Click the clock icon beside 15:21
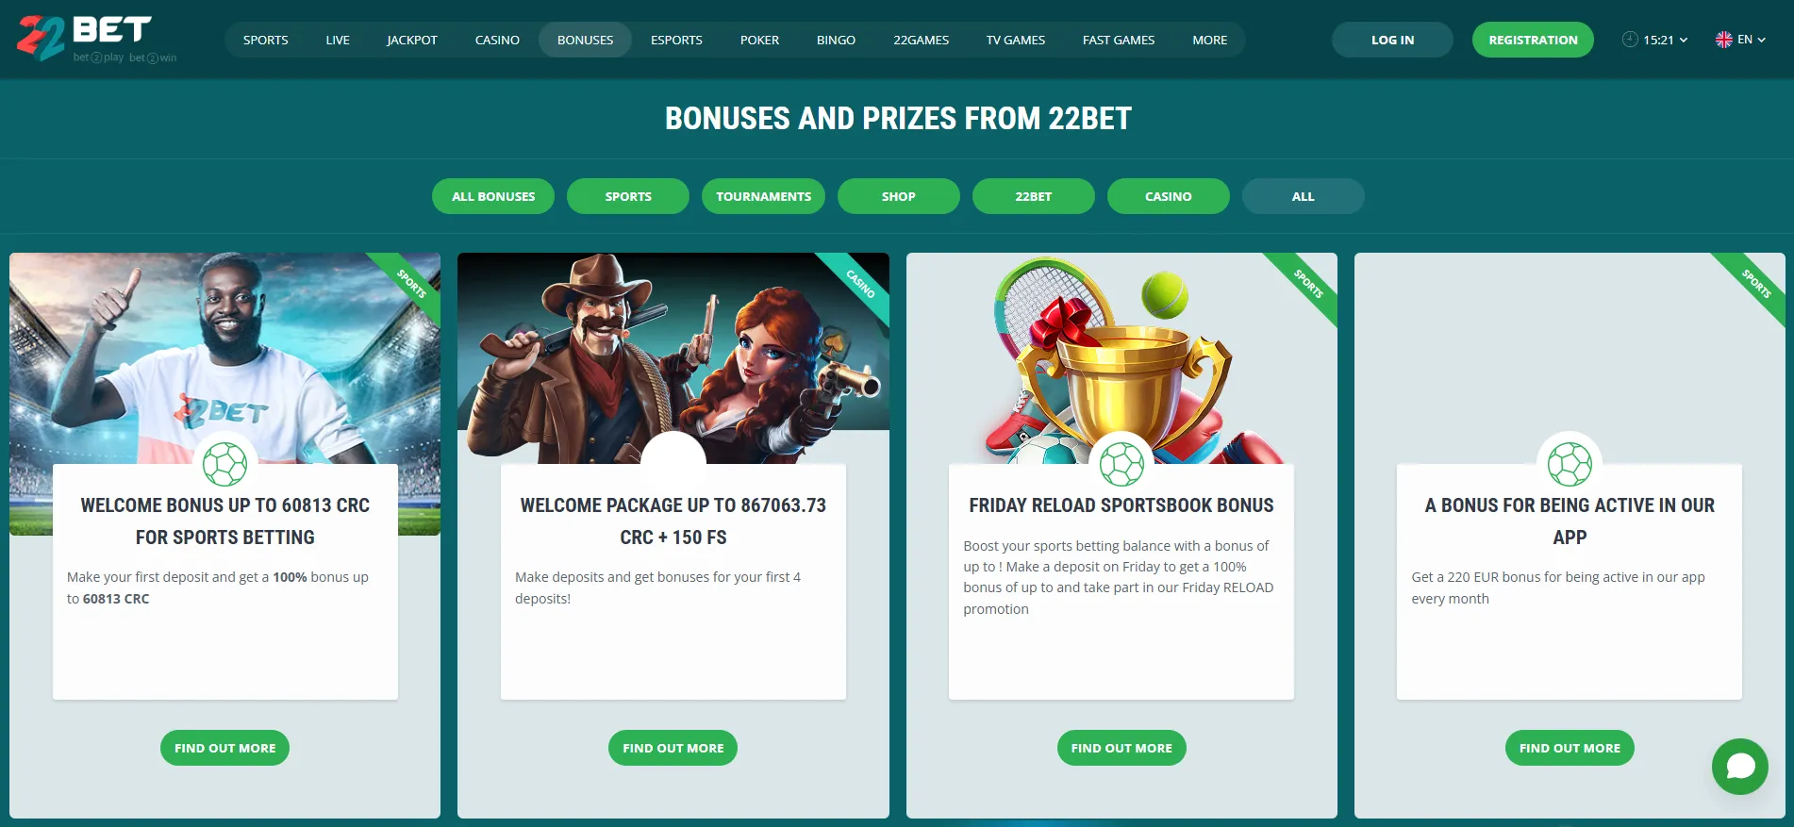1794x827 pixels. click(1630, 40)
